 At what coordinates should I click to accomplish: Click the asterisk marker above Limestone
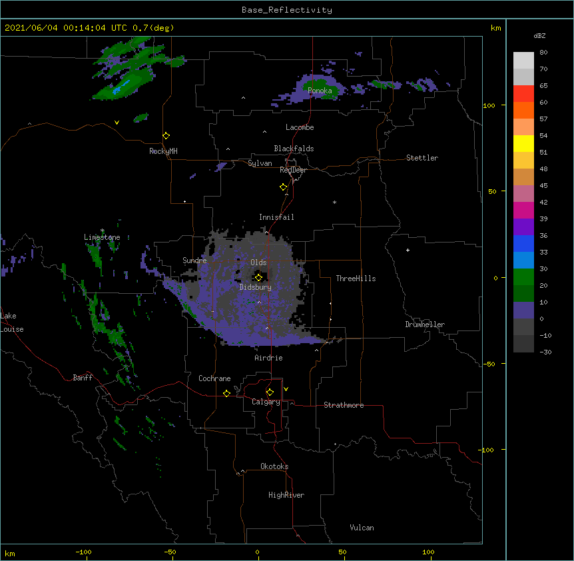[x=103, y=231]
